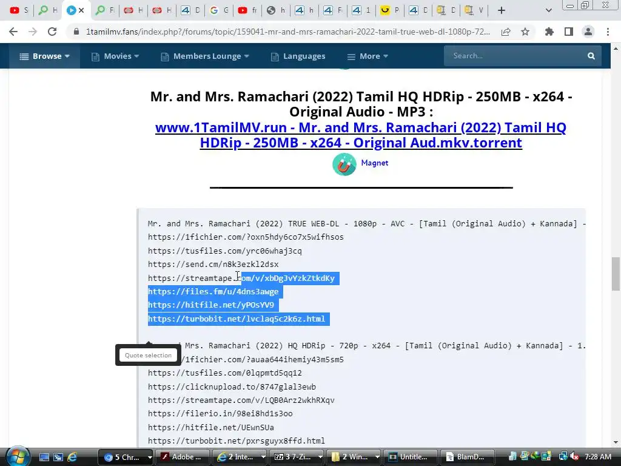Open a new browser tab
The width and height of the screenshot is (621, 466).
pyautogui.click(x=502, y=10)
